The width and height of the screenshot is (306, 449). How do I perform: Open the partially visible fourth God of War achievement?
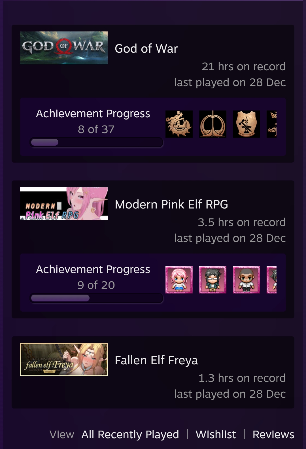pos(271,124)
